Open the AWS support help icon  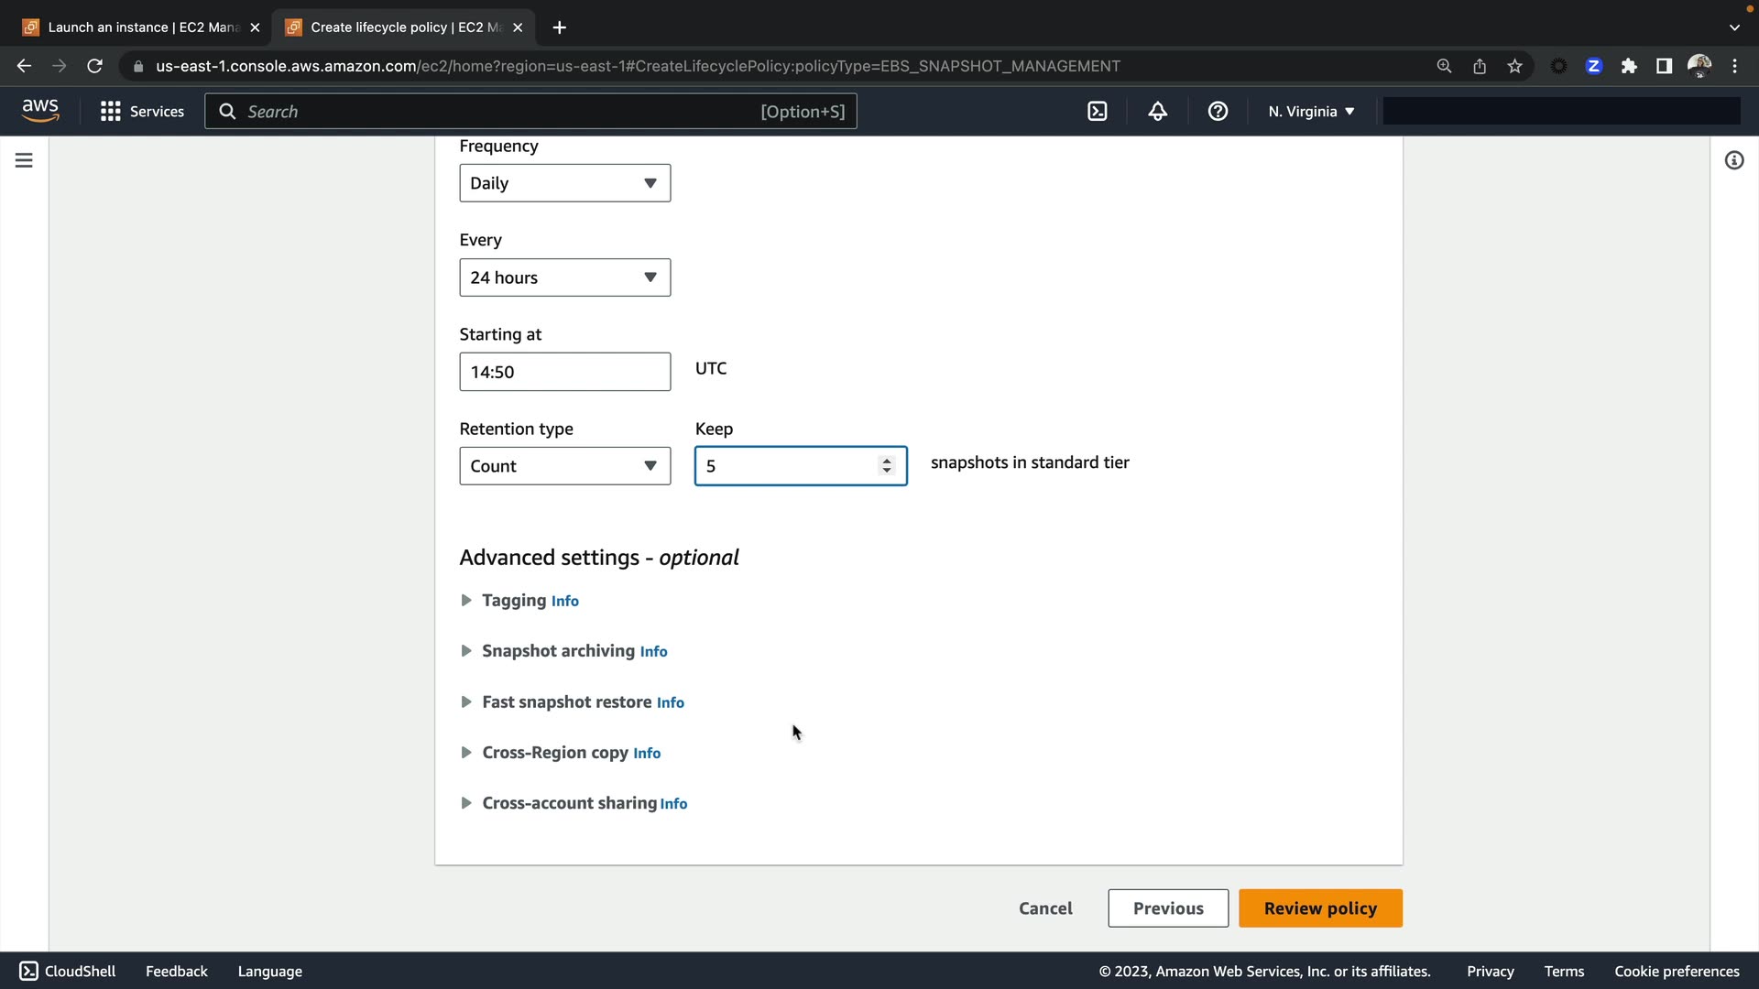pos(1218,111)
